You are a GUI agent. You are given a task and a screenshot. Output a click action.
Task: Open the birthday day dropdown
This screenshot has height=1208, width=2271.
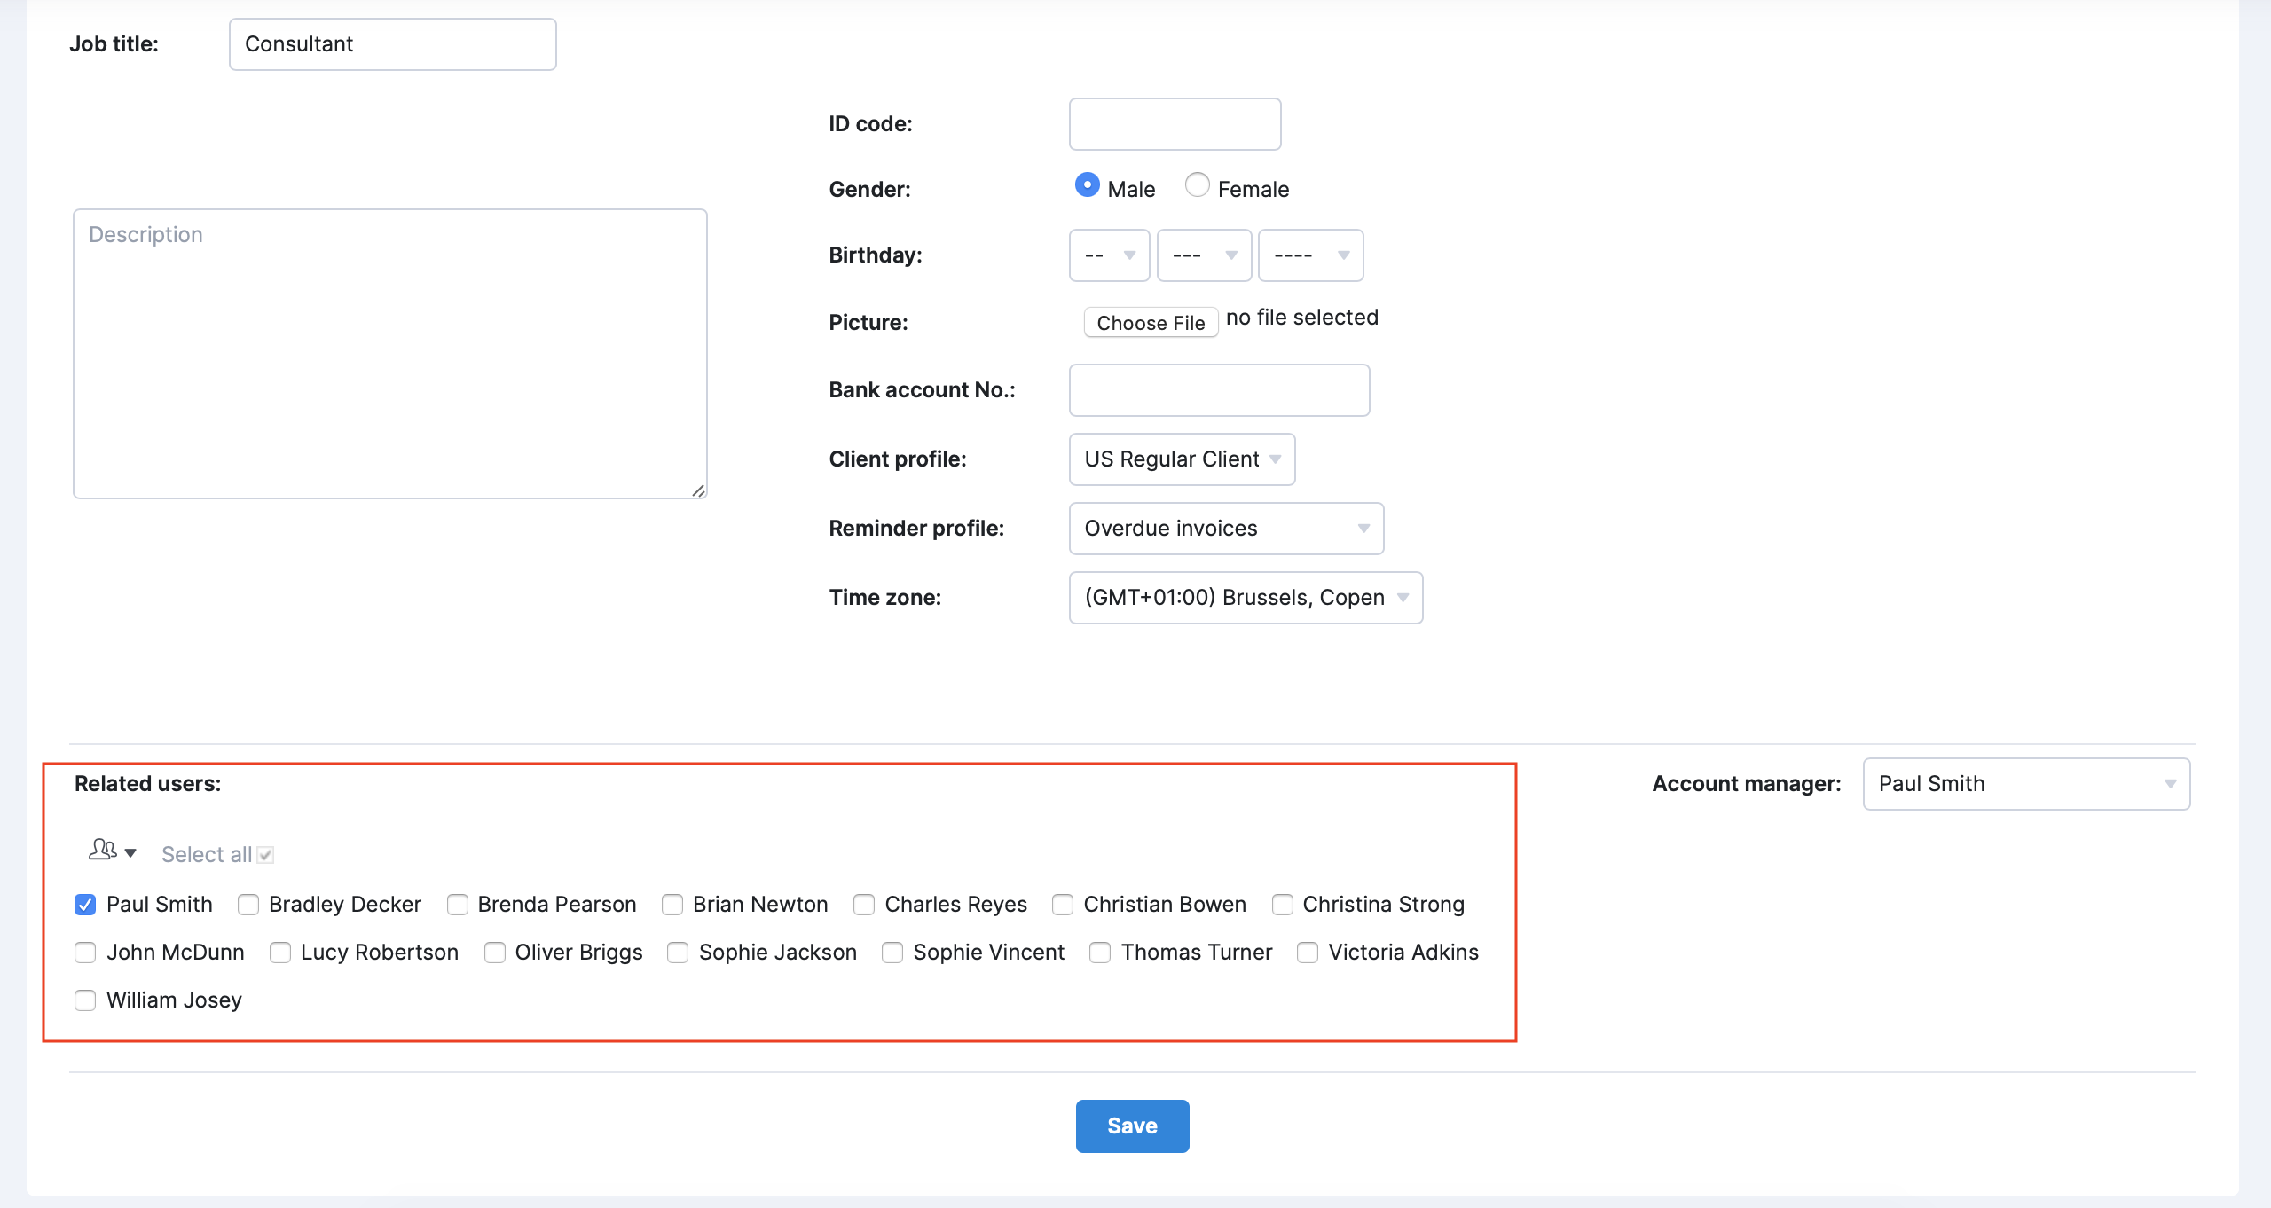[x=1109, y=255]
